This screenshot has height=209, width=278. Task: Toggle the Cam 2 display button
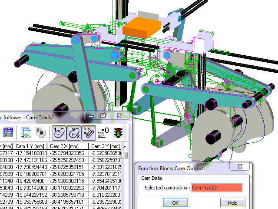tap(74, 132)
